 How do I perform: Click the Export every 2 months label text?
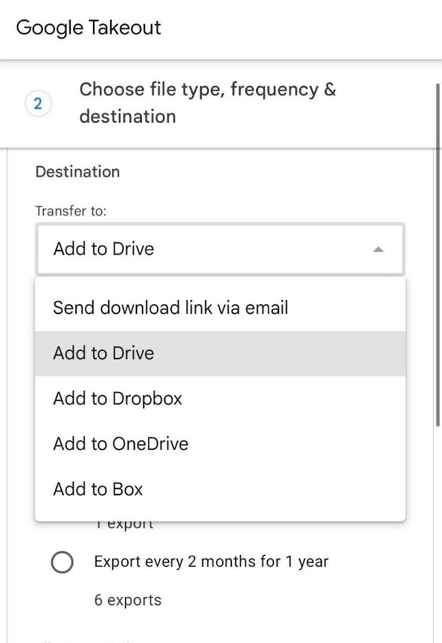(x=211, y=562)
